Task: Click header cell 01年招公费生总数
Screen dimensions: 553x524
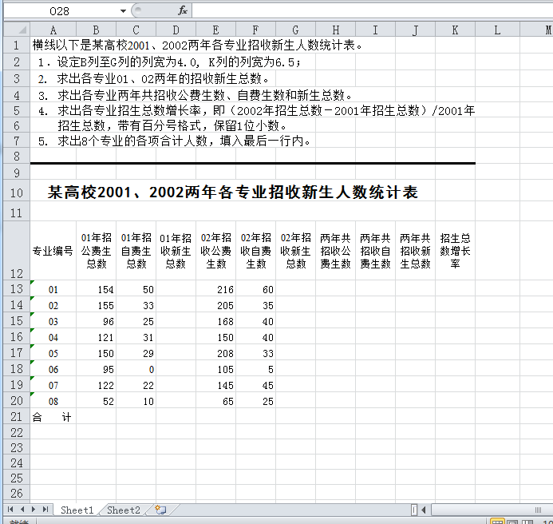Action: pyautogui.click(x=96, y=251)
